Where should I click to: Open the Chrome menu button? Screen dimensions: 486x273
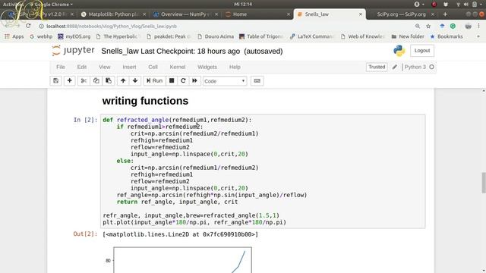479,27
